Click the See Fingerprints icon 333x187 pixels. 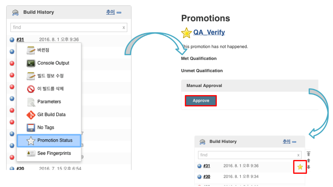(31, 153)
